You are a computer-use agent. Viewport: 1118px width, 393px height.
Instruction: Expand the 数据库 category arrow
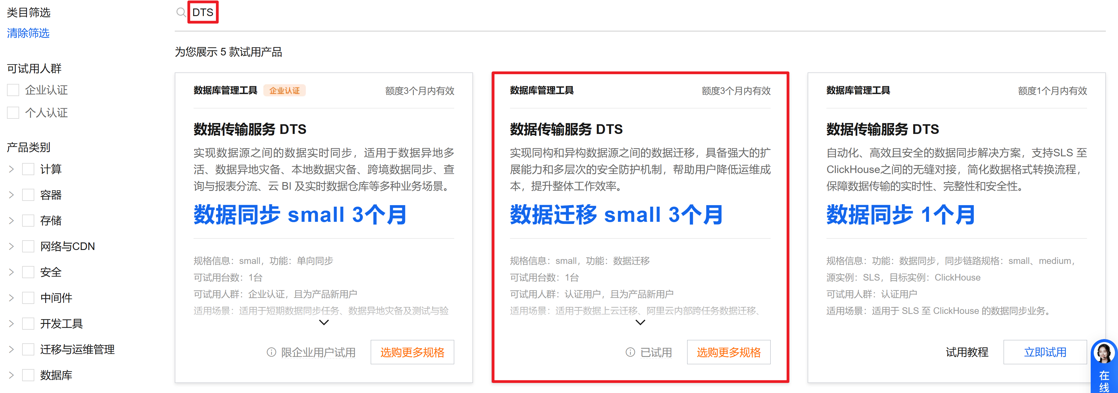coord(11,375)
